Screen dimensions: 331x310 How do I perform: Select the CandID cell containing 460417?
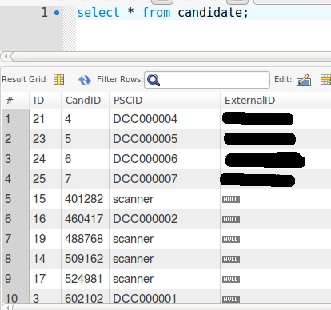(85, 219)
